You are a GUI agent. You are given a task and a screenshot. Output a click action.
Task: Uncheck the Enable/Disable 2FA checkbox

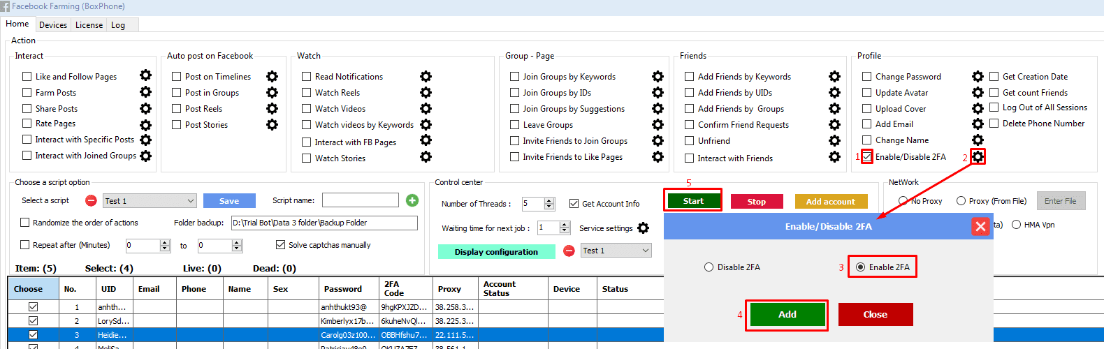coord(866,156)
